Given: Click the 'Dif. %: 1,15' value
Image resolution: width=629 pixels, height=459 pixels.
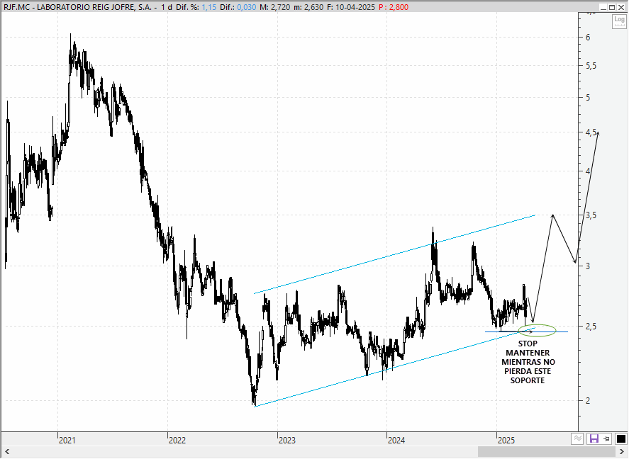Looking at the screenshot, I should tap(196, 7).
